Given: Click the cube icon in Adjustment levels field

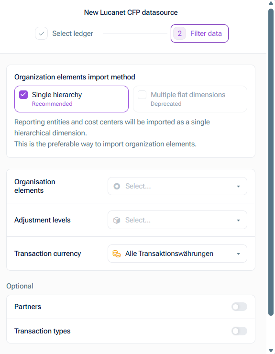Looking at the screenshot, I should (117, 220).
